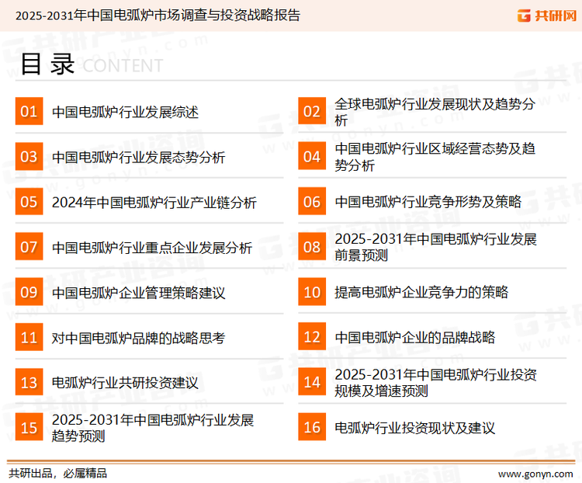The image size is (582, 483).
Task: Click the orange 13 number badge
Action: coord(29,382)
